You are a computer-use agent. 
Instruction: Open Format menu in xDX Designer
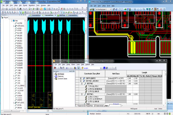[x=25, y=5]
